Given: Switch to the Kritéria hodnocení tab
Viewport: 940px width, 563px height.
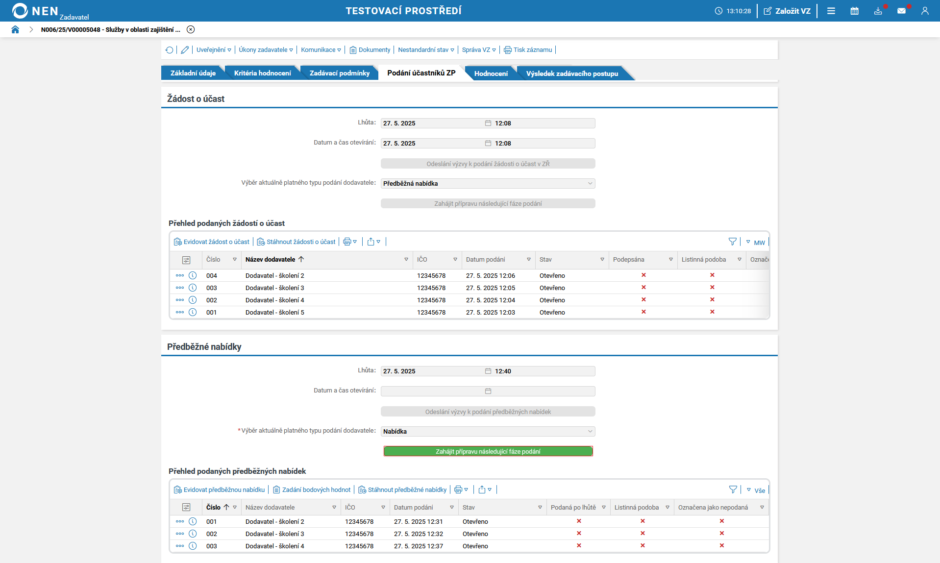Looking at the screenshot, I should [x=262, y=73].
